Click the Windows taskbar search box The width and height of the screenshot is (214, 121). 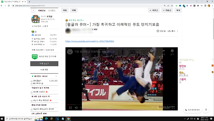coord(24,119)
